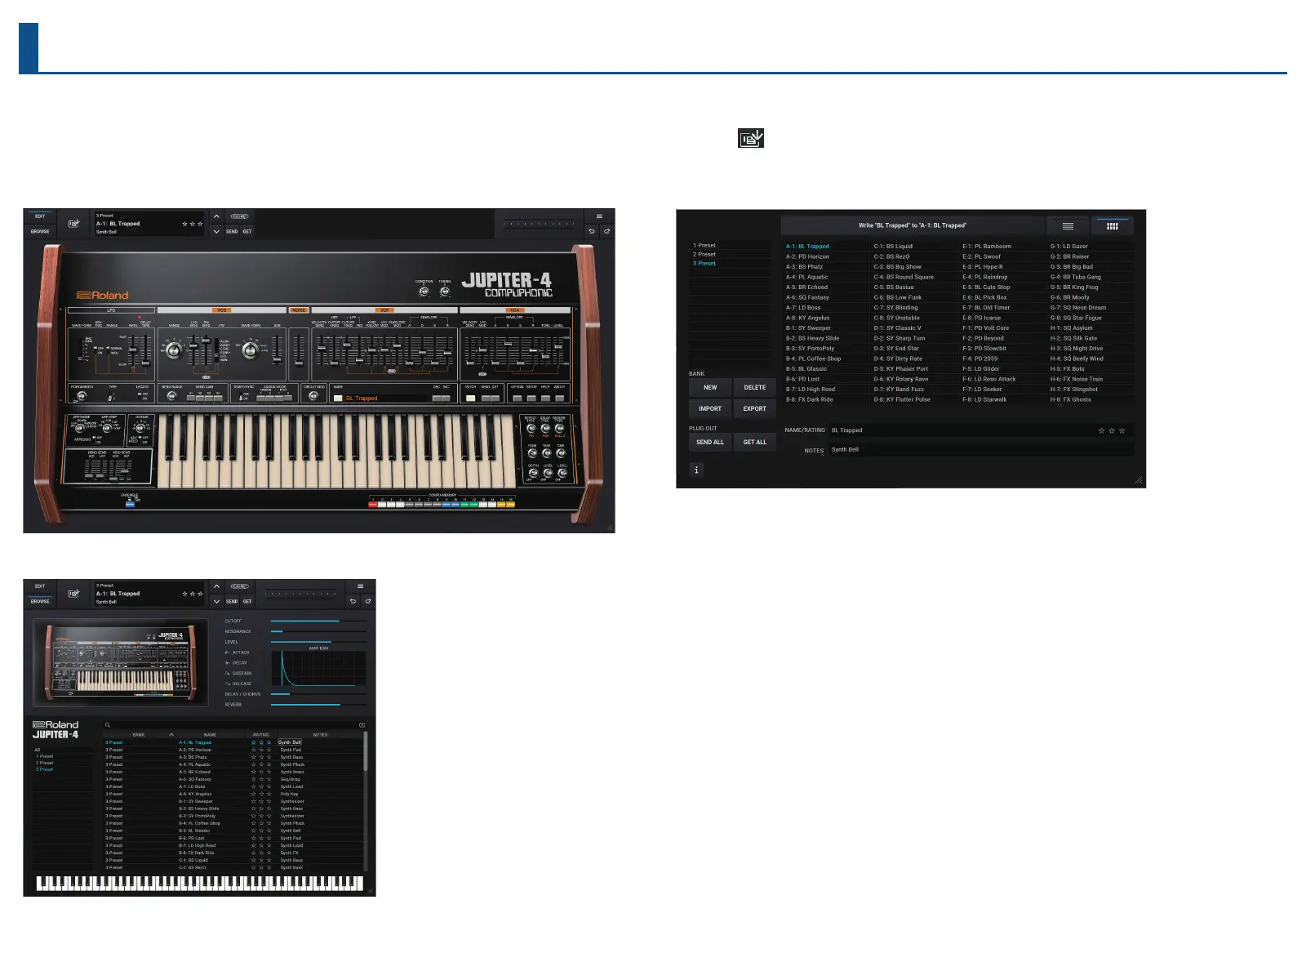Open hamburger menu in Browse window
The height and width of the screenshot is (980, 1306).
(360, 586)
